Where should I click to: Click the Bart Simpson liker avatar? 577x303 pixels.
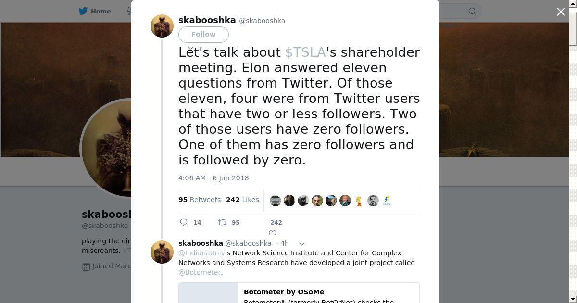[359, 201]
